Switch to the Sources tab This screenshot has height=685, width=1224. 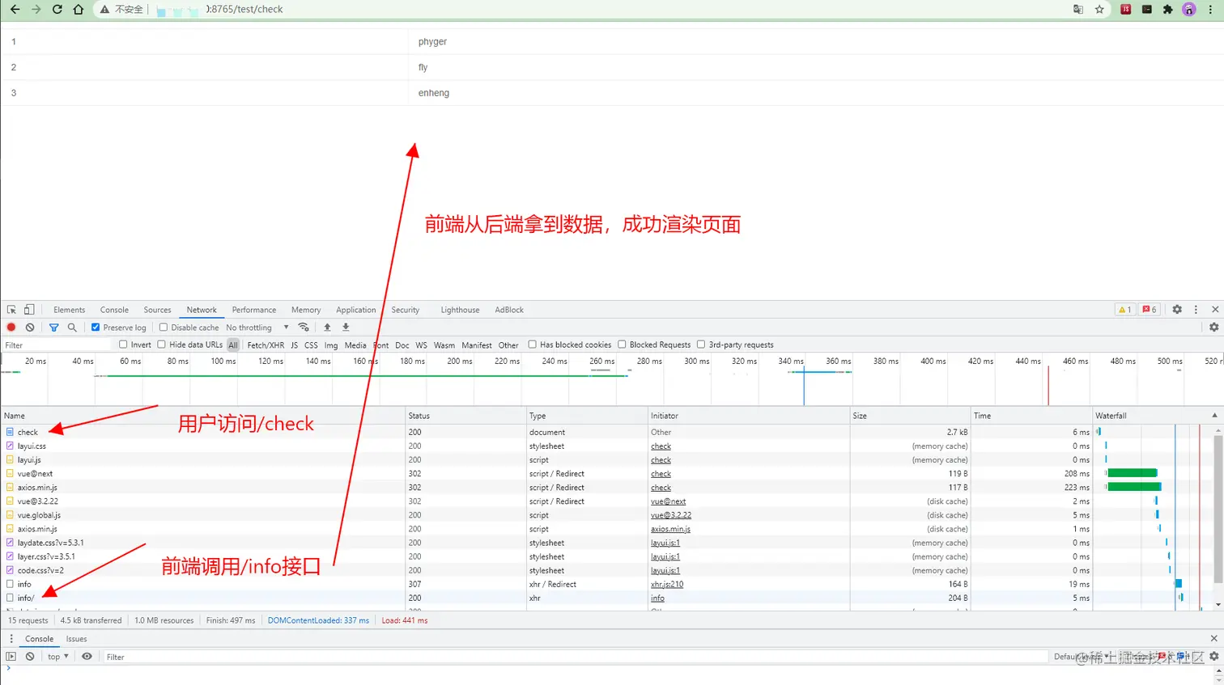coord(157,310)
